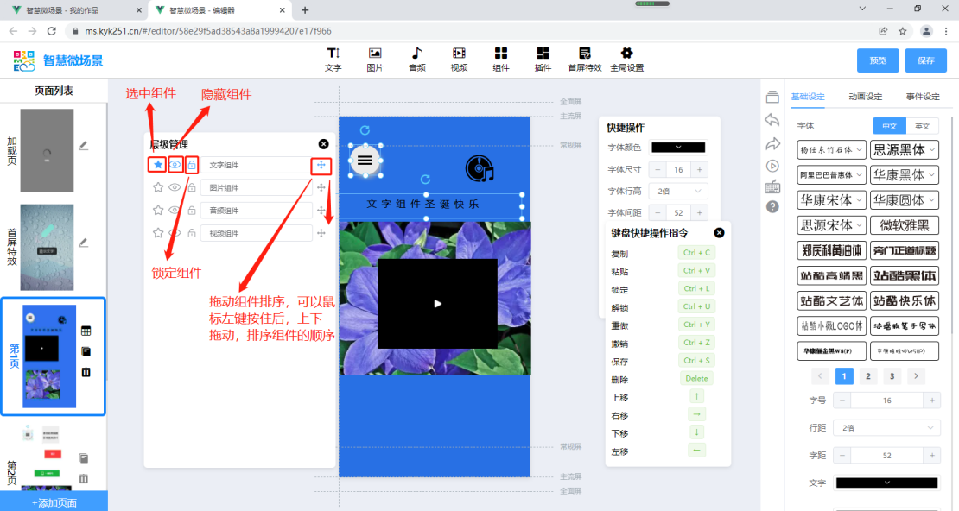
Task: Delete page 第1页 with trash icon
Action: pyautogui.click(x=86, y=372)
